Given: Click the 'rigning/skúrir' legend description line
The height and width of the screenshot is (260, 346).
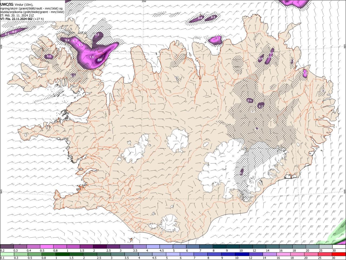Looking at the screenshot, I should (31, 8).
